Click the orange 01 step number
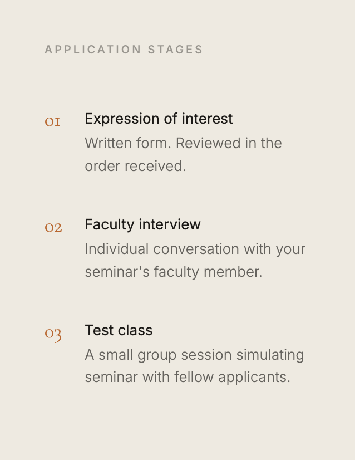Viewport: 355px width, 460px height. coord(52,122)
